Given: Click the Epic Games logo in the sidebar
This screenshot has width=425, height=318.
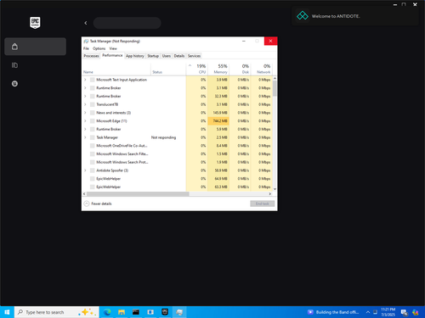Looking at the screenshot, I should [35, 23].
